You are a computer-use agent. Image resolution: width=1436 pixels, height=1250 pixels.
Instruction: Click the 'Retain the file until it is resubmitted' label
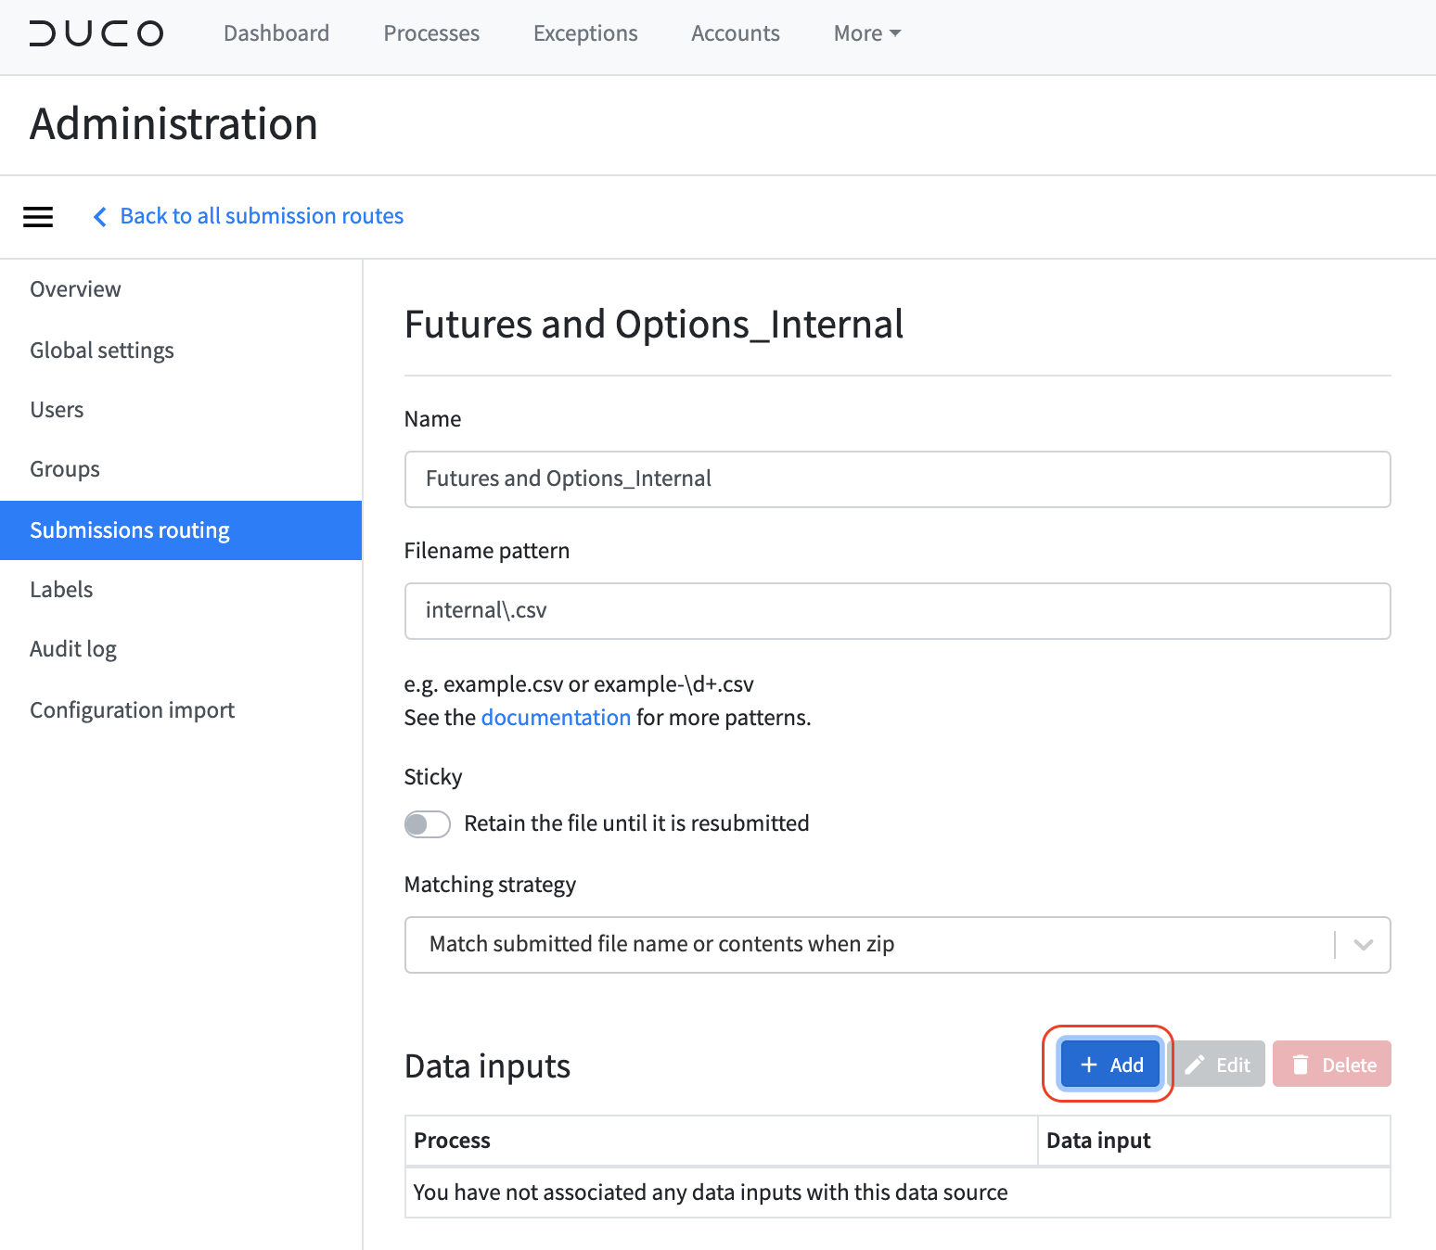tap(636, 823)
